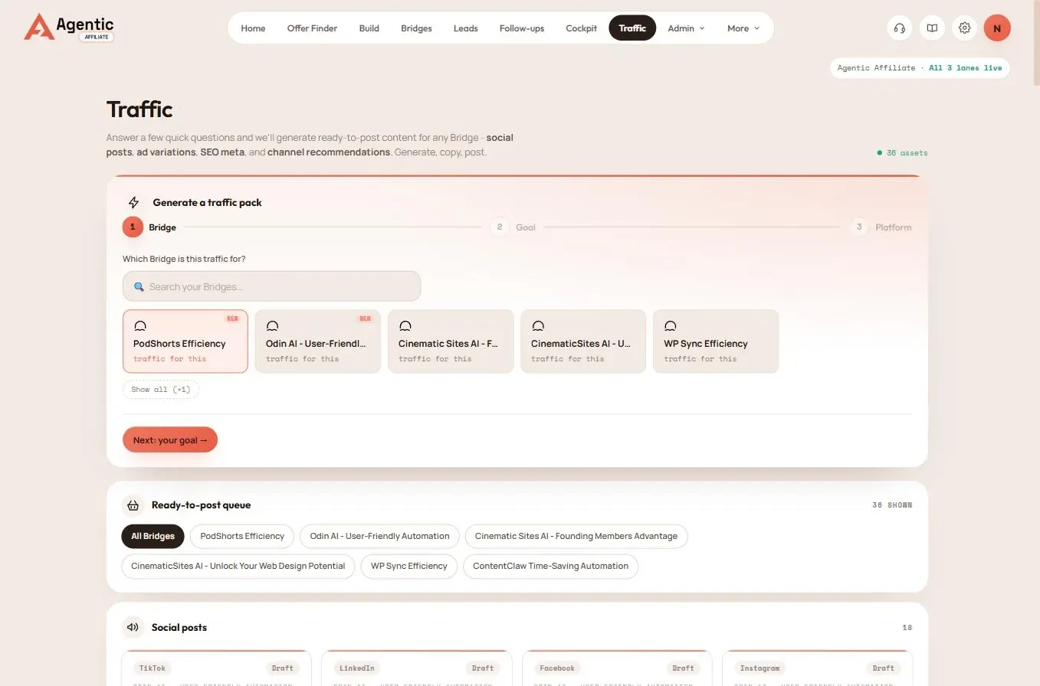Click the Social posts count 18

(907, 628)
